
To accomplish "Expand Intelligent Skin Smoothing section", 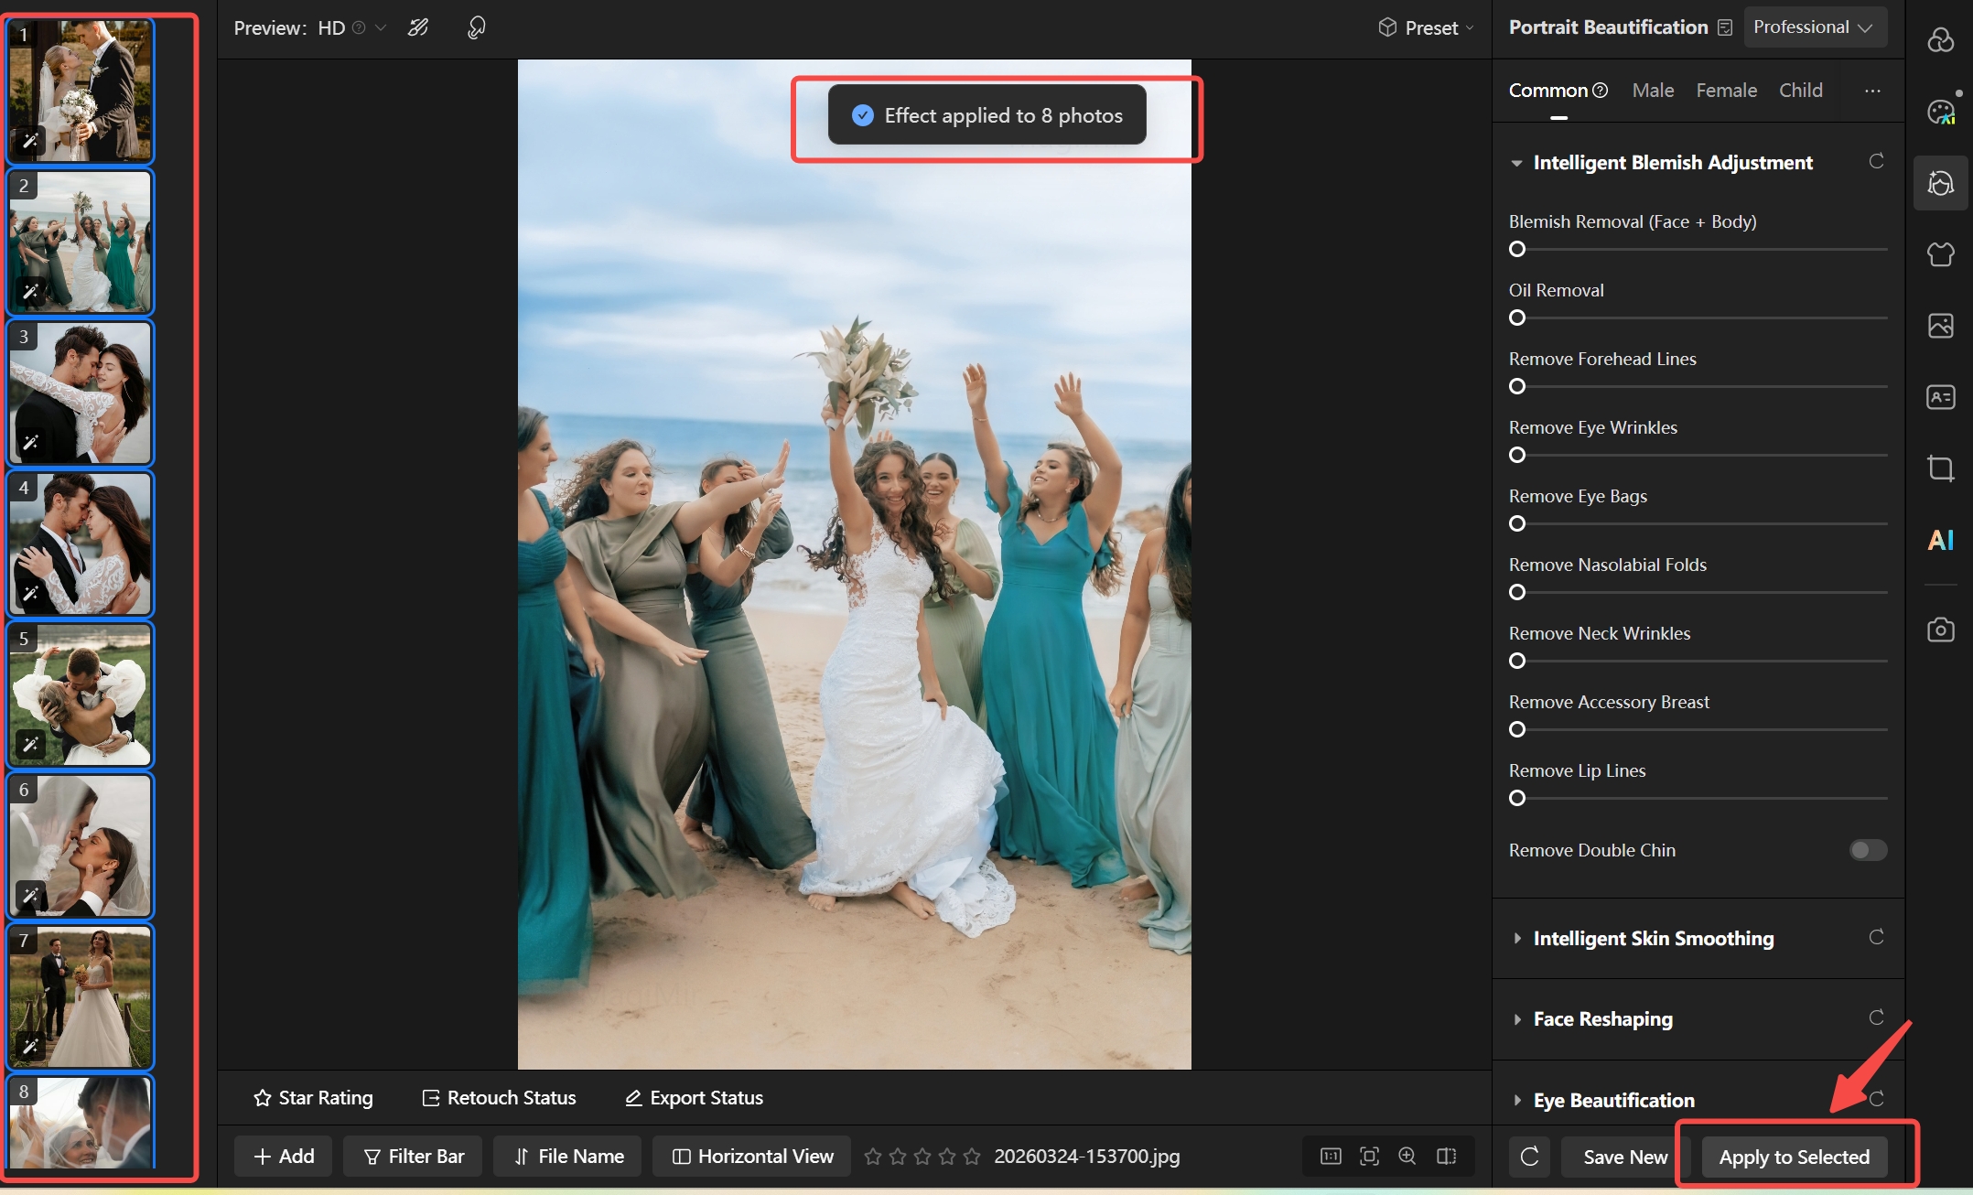I will click(1653, 939).
